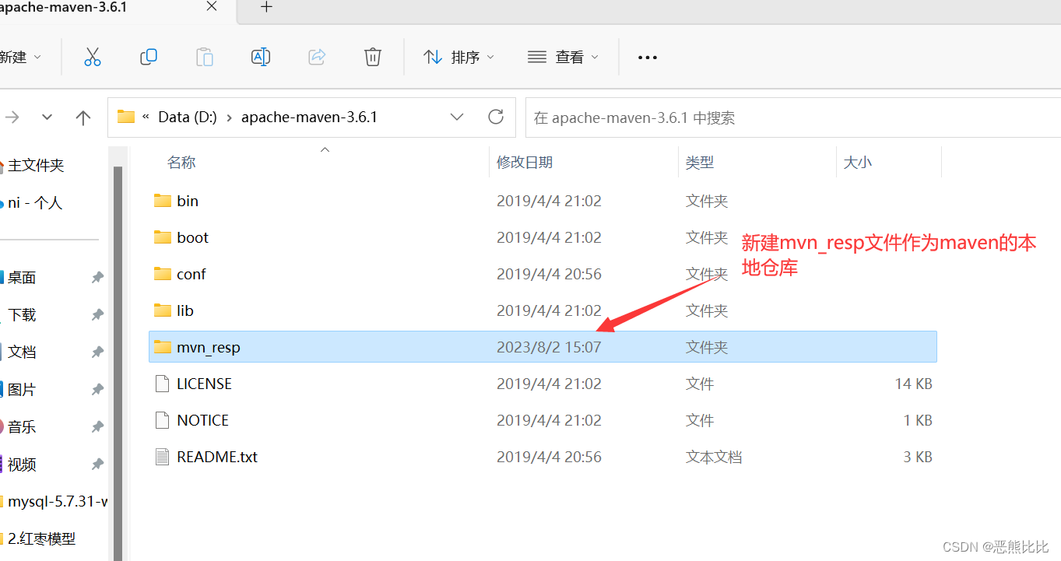The width and height of the screenshot is (1061, 561).
Task: Sort by 名称 column header
Action: pos(181,163)
